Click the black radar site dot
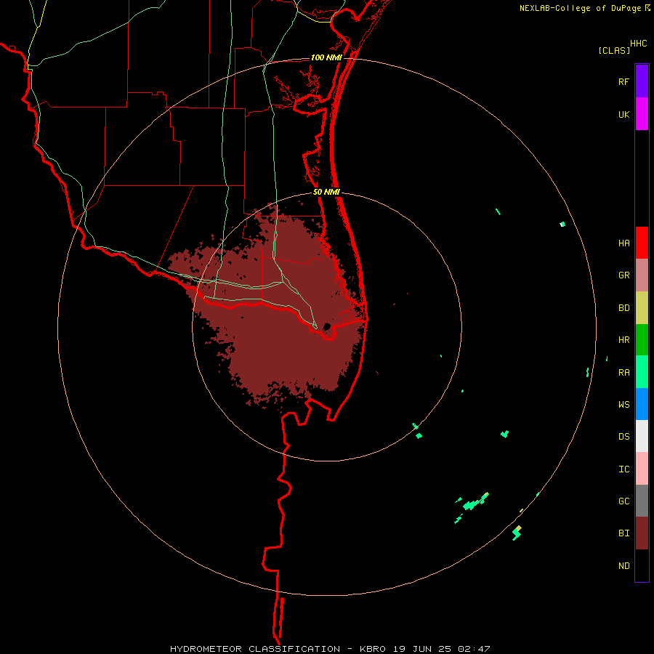 coord(327,326)
